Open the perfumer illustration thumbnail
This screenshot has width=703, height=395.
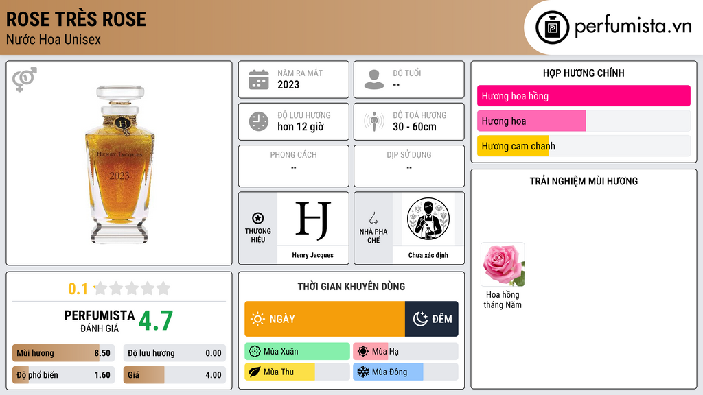coord(428,219)
